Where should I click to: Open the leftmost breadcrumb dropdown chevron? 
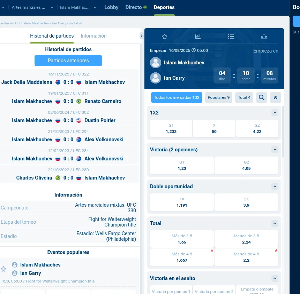(x=3, y=7)
